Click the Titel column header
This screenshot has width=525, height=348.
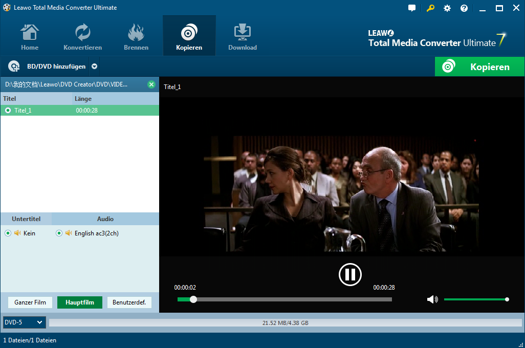click(36, 99)
